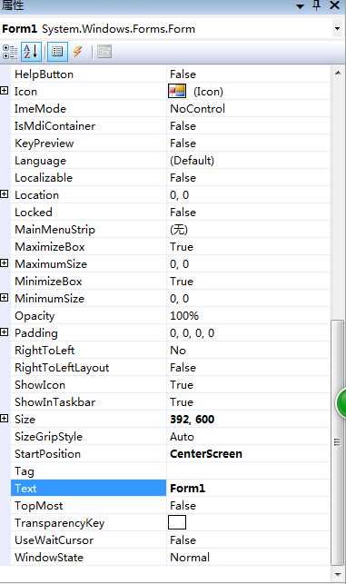The width and height of the screenshot is (346, 584).
Task: Toggle the auto-hide pin icon
Action: [x=317, y=5]
